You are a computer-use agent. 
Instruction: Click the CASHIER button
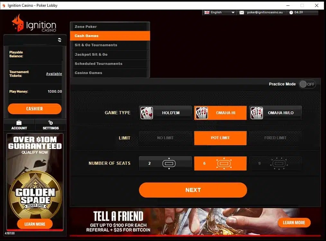(x=34, y=109)
